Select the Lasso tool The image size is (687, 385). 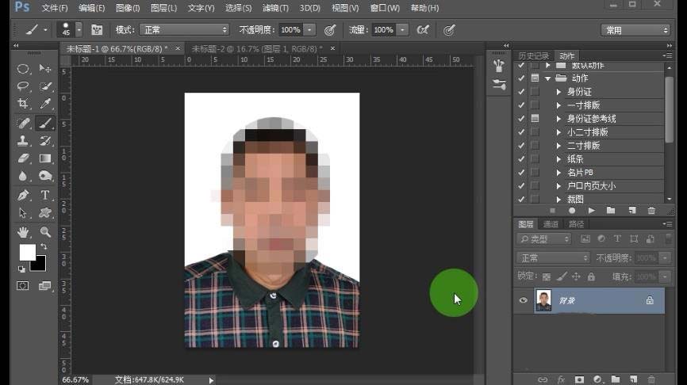point(23,86)
